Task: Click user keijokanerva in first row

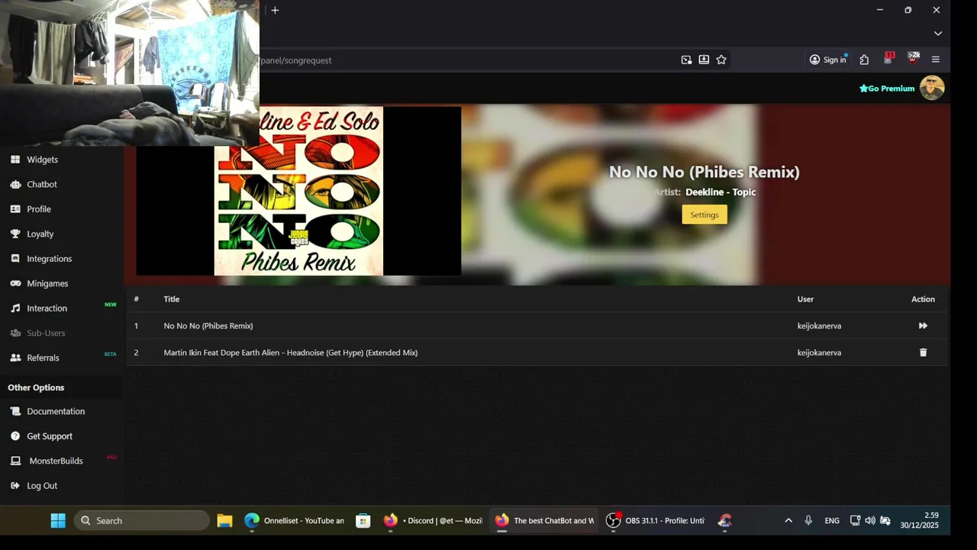Action: click(819, 326)
